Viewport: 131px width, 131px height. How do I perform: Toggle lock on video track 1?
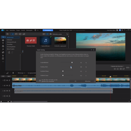point(9,80)
